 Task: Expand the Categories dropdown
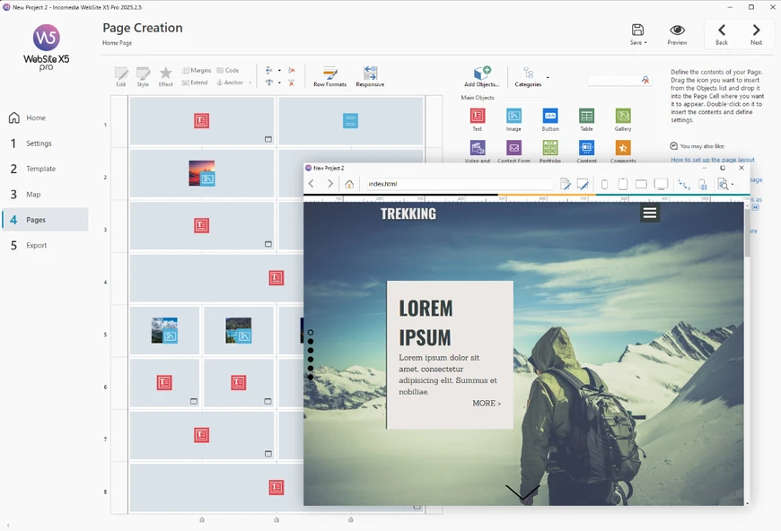548,77
